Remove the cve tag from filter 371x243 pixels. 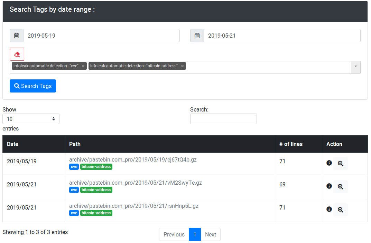click(x=83, y=66)
